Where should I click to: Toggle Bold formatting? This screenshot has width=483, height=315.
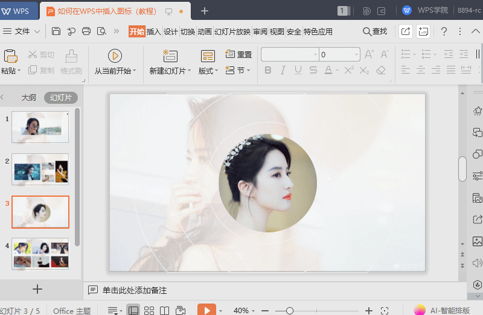click(268, 70)
